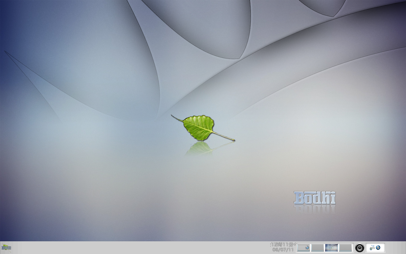
Task: Open the keyboard layout switcher in the tray
Action: point(372,248)
